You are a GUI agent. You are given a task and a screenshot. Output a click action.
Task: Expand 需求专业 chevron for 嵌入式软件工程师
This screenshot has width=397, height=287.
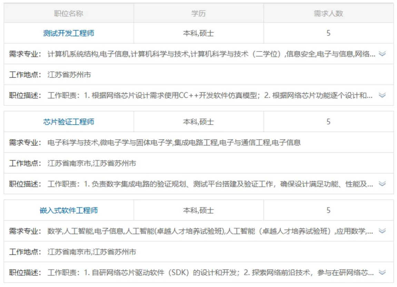[x=382, y=231]
